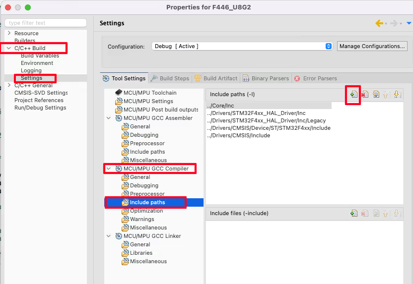Collapse MCU/MPU GCC Linker node
Image resolution: width=413 pixels, height=284 pixels.
(x=109, y=236)
